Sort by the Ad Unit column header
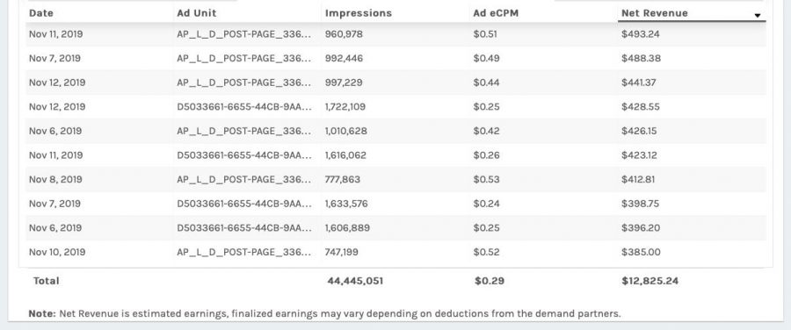The height and width of the screenshot is (330, 791). click(x=197, y=13)
